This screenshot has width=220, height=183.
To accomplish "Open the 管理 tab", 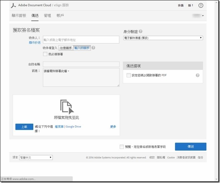I will (47, 16).
